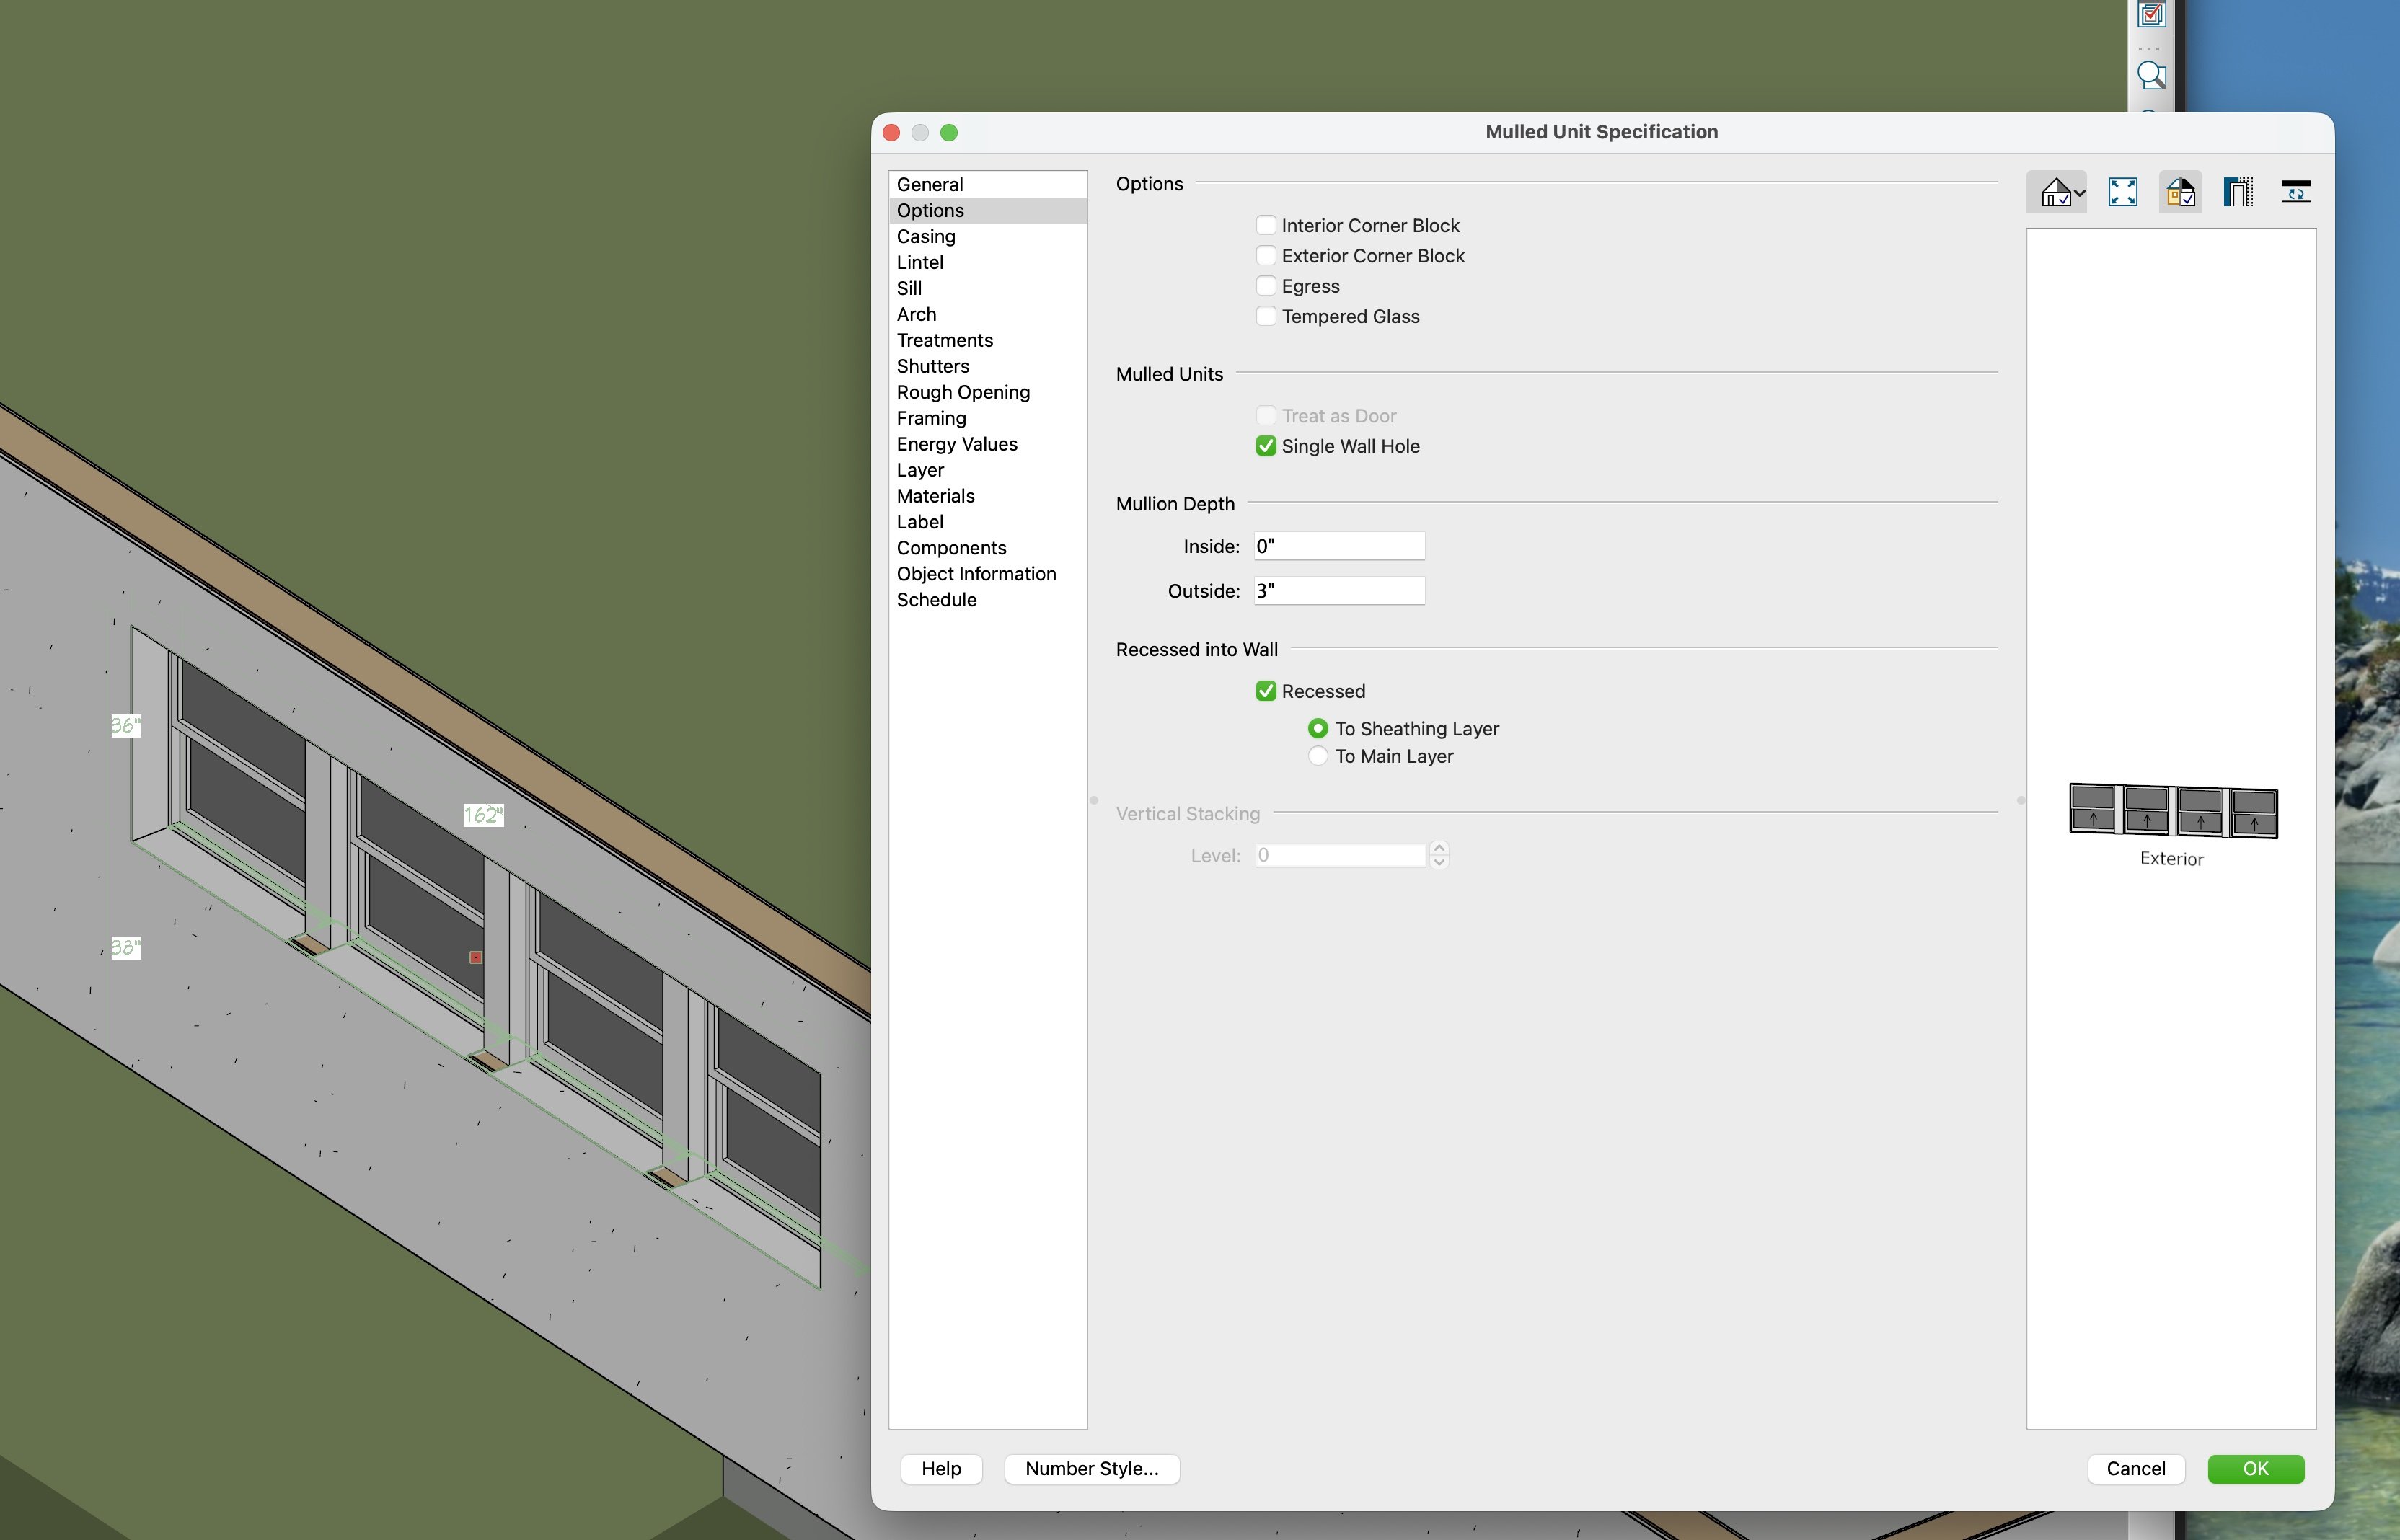Click the Fill Window arrows icon
Image resolution: width=2400 pixels, height=1540 pixels.
(x=2122, y=192)
